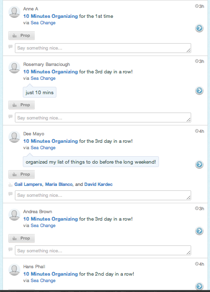Click comment field below Dee Mayo's post
210x292 pixels.
coord(103,195)
